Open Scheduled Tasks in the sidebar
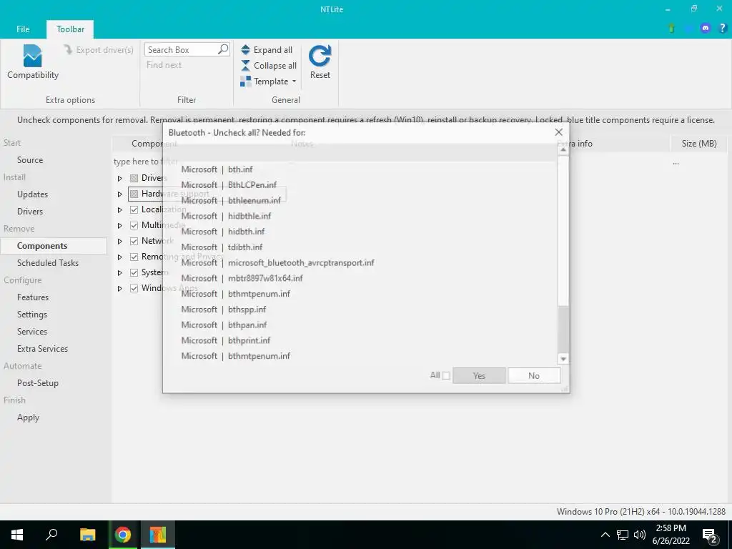The width and height of the screenshot is (732, 549). 48,263
